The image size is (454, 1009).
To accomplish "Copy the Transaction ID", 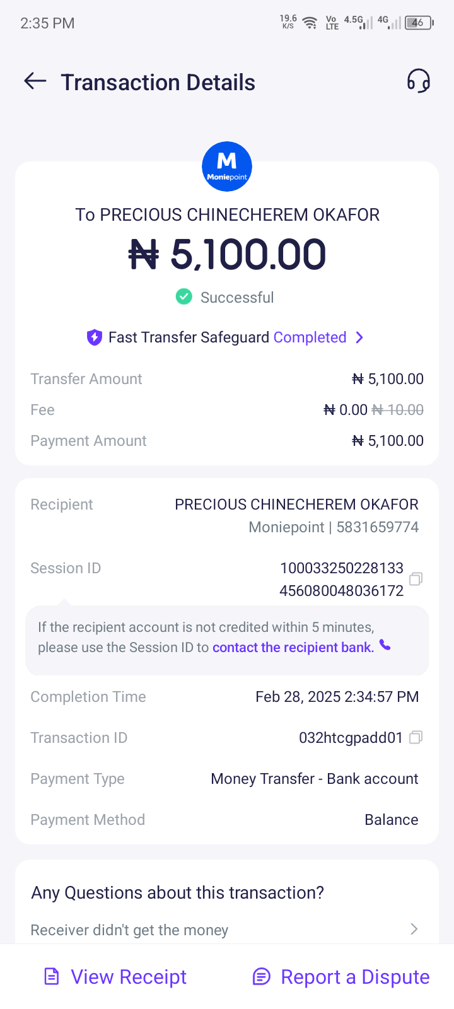I will (416, 737).
